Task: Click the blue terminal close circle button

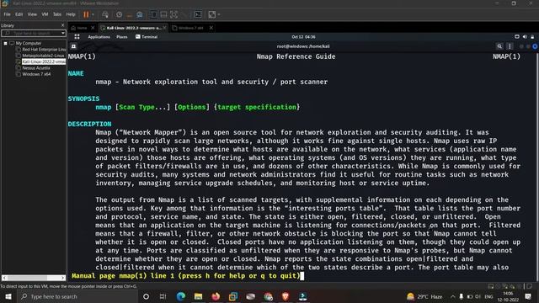Action: pyautogui.click(x=535, y=46)
